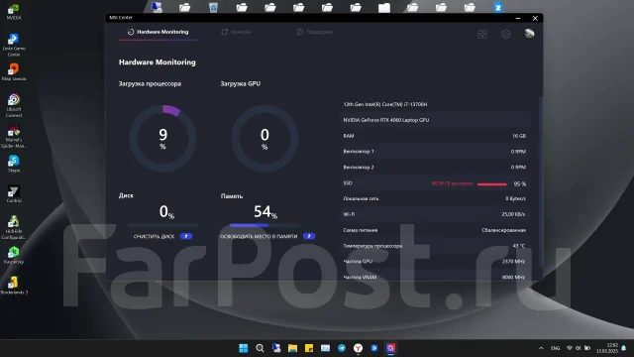Click ENG language indicator

coord(555,348)
